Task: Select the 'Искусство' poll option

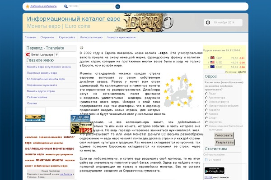Action: [206, 122]
